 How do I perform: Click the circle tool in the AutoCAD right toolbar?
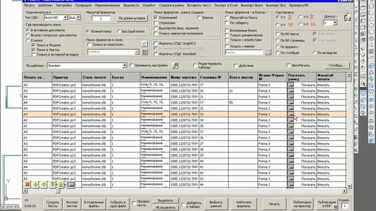(x=371, y=26)
